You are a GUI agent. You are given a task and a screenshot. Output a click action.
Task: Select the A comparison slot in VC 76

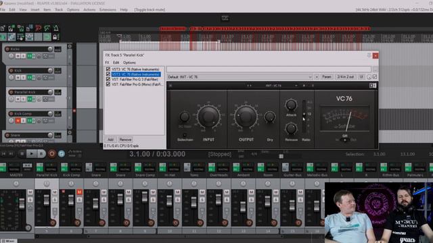tap(304, 86)
